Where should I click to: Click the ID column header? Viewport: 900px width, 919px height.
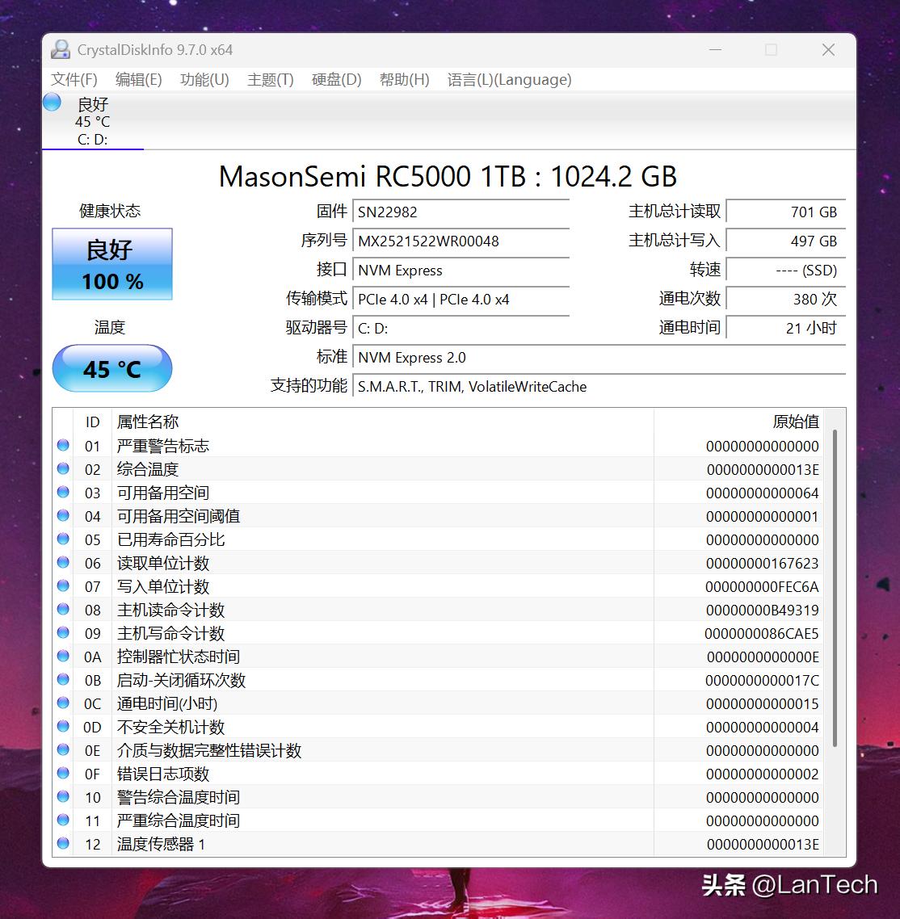point(93,422)
